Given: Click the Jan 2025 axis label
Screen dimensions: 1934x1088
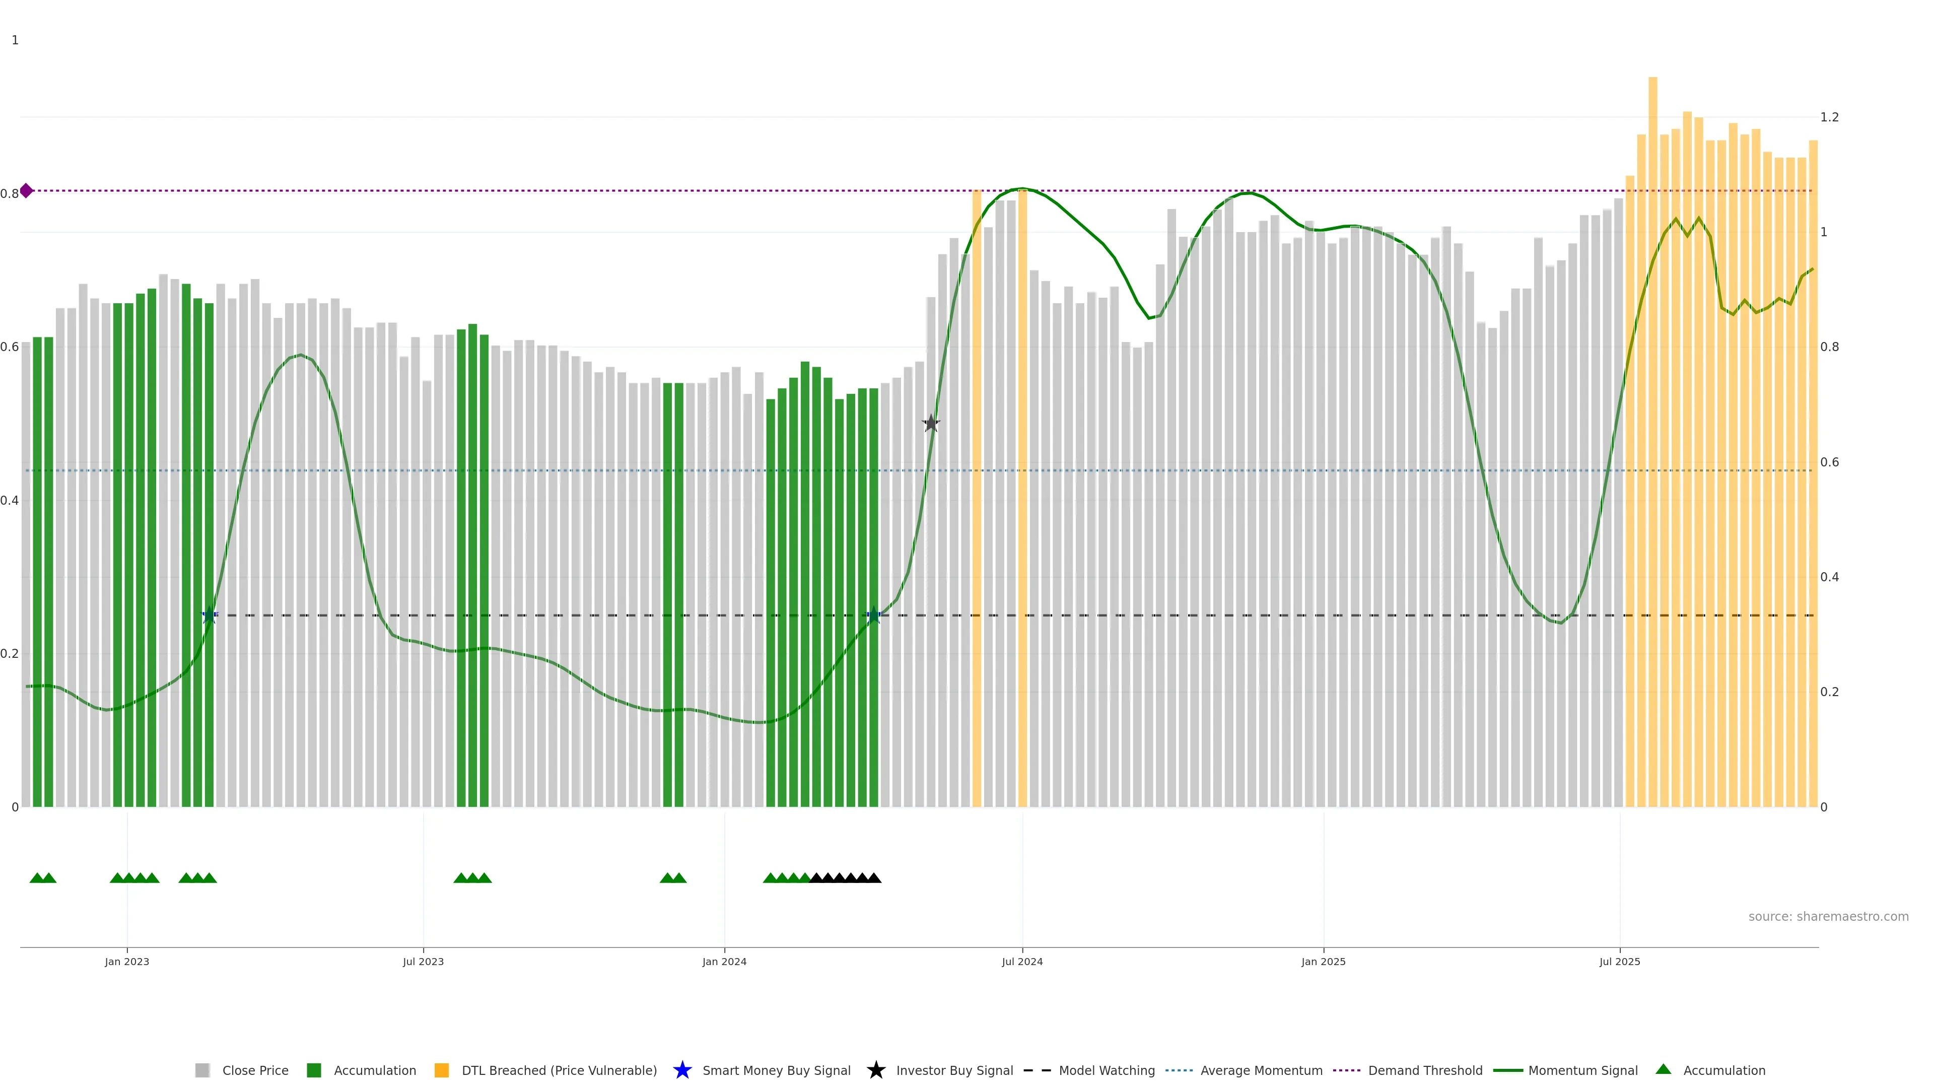Looking at the screenshot, I should (x=1323, y=961).
